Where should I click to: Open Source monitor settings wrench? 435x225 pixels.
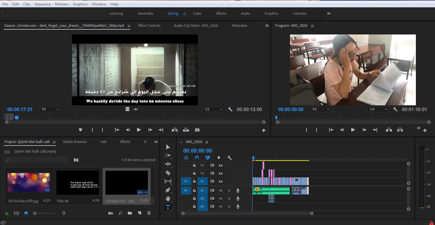coord(230,109)
